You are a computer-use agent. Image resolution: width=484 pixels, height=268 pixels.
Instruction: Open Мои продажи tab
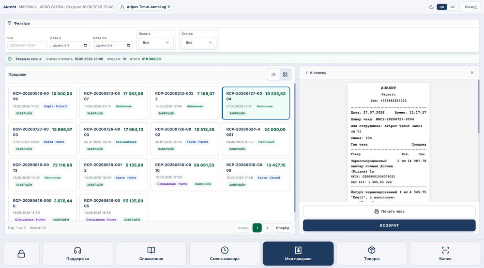(x=298, y=253)
